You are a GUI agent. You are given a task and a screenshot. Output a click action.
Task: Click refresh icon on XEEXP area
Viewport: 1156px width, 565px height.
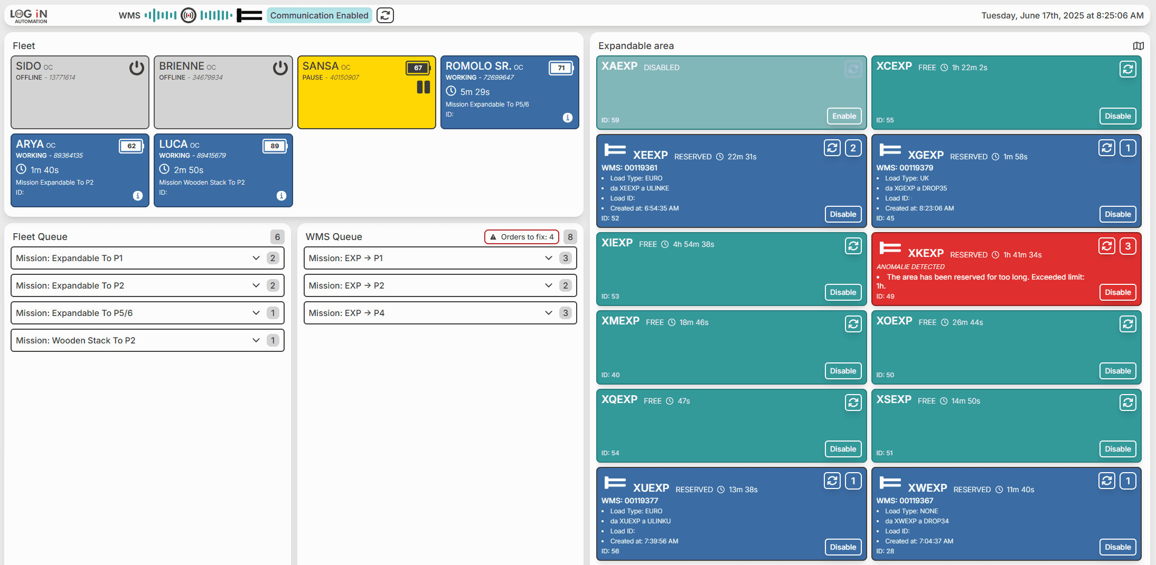click(x=832, y=148)
